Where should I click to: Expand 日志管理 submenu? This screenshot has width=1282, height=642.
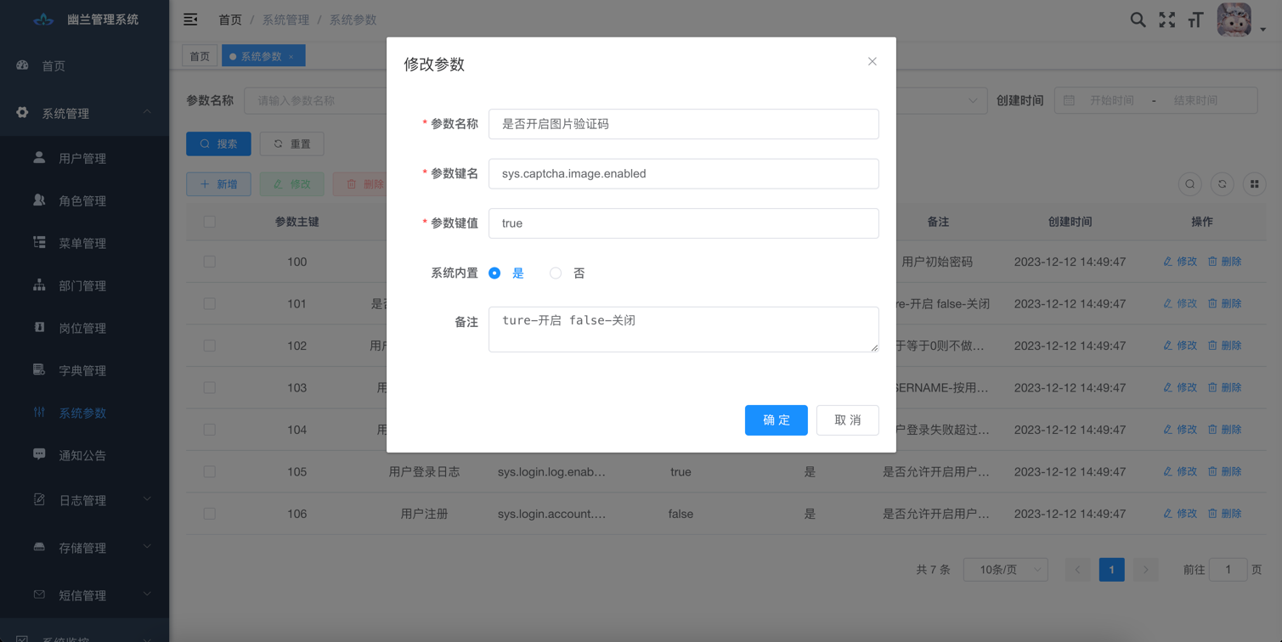(84, 500)
